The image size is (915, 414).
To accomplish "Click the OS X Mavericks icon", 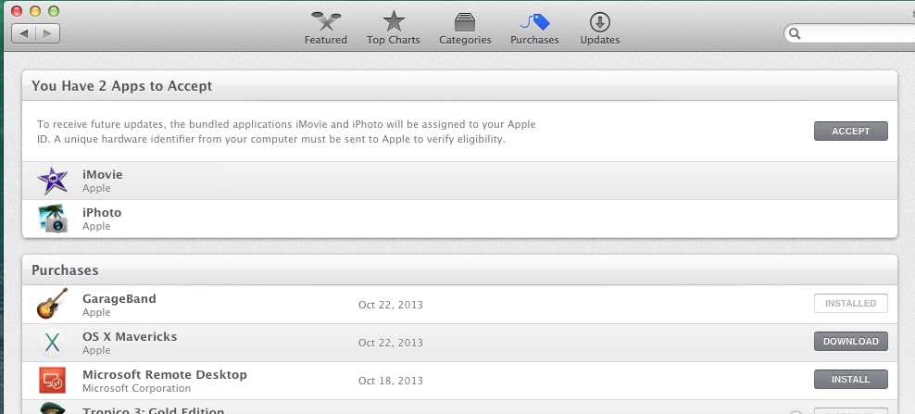I will 53,343.
